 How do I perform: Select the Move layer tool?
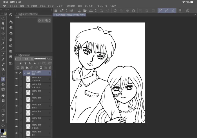pos(3,33)
